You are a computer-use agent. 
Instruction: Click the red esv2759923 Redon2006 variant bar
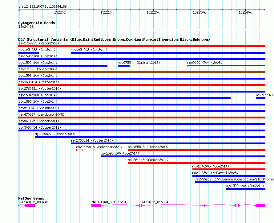tap(142, 46)
